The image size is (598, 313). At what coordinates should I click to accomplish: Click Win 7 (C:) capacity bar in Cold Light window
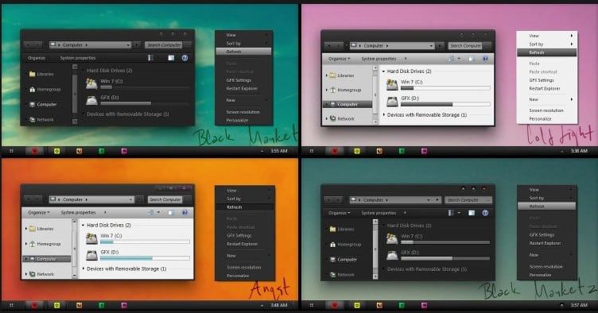point(445,88)
